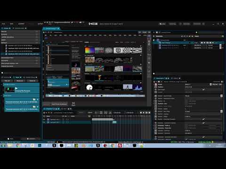Select the highlighted second track row in timeline

tap(67, 122)
